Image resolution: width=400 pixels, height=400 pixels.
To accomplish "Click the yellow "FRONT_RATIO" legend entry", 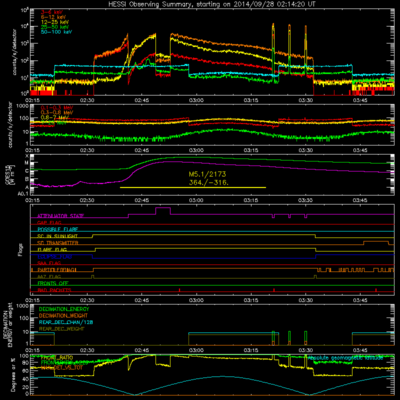I will pyautogui.click(x=56, y=358).
